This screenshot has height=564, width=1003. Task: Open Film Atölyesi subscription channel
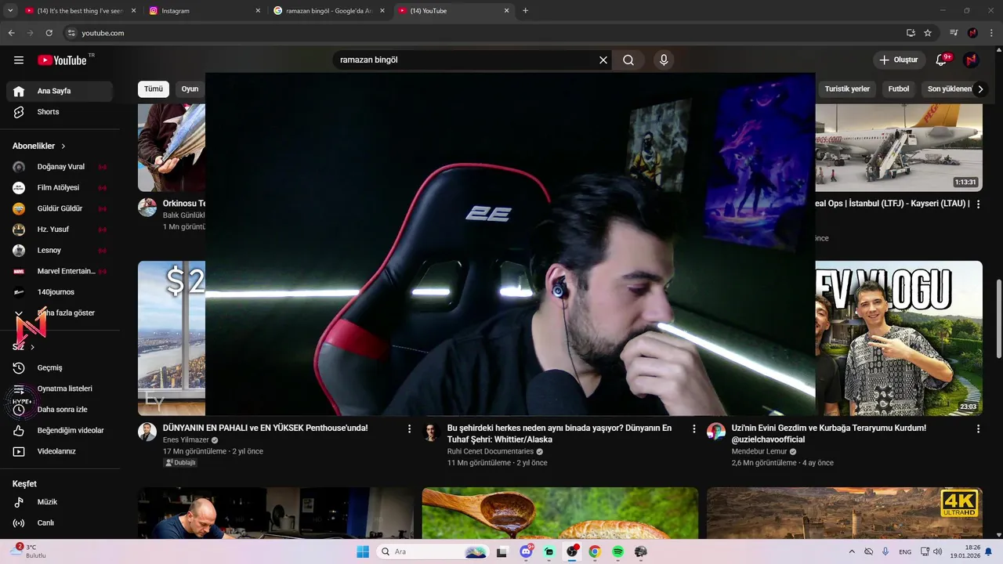60,188
